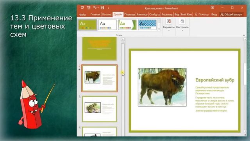Click the Вход sign-in link
This screenshot has width=250, height=141.
coord(214,14)
